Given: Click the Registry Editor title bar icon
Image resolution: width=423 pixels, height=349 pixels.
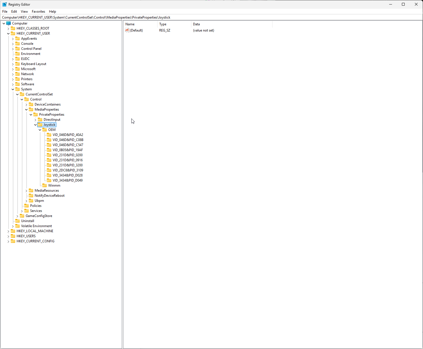Looking at the screenshot, I should (x=5, y=5).
